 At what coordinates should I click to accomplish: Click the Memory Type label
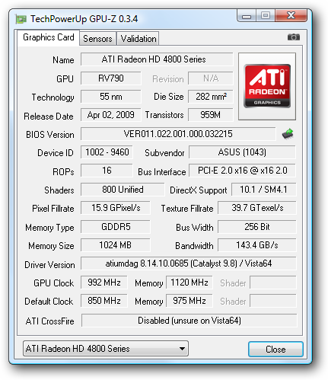point(49,228)
